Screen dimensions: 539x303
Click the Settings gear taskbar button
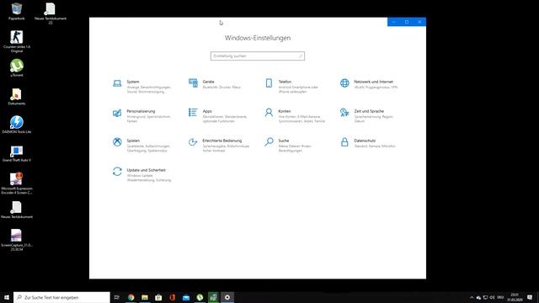click(x=227, y=297)
